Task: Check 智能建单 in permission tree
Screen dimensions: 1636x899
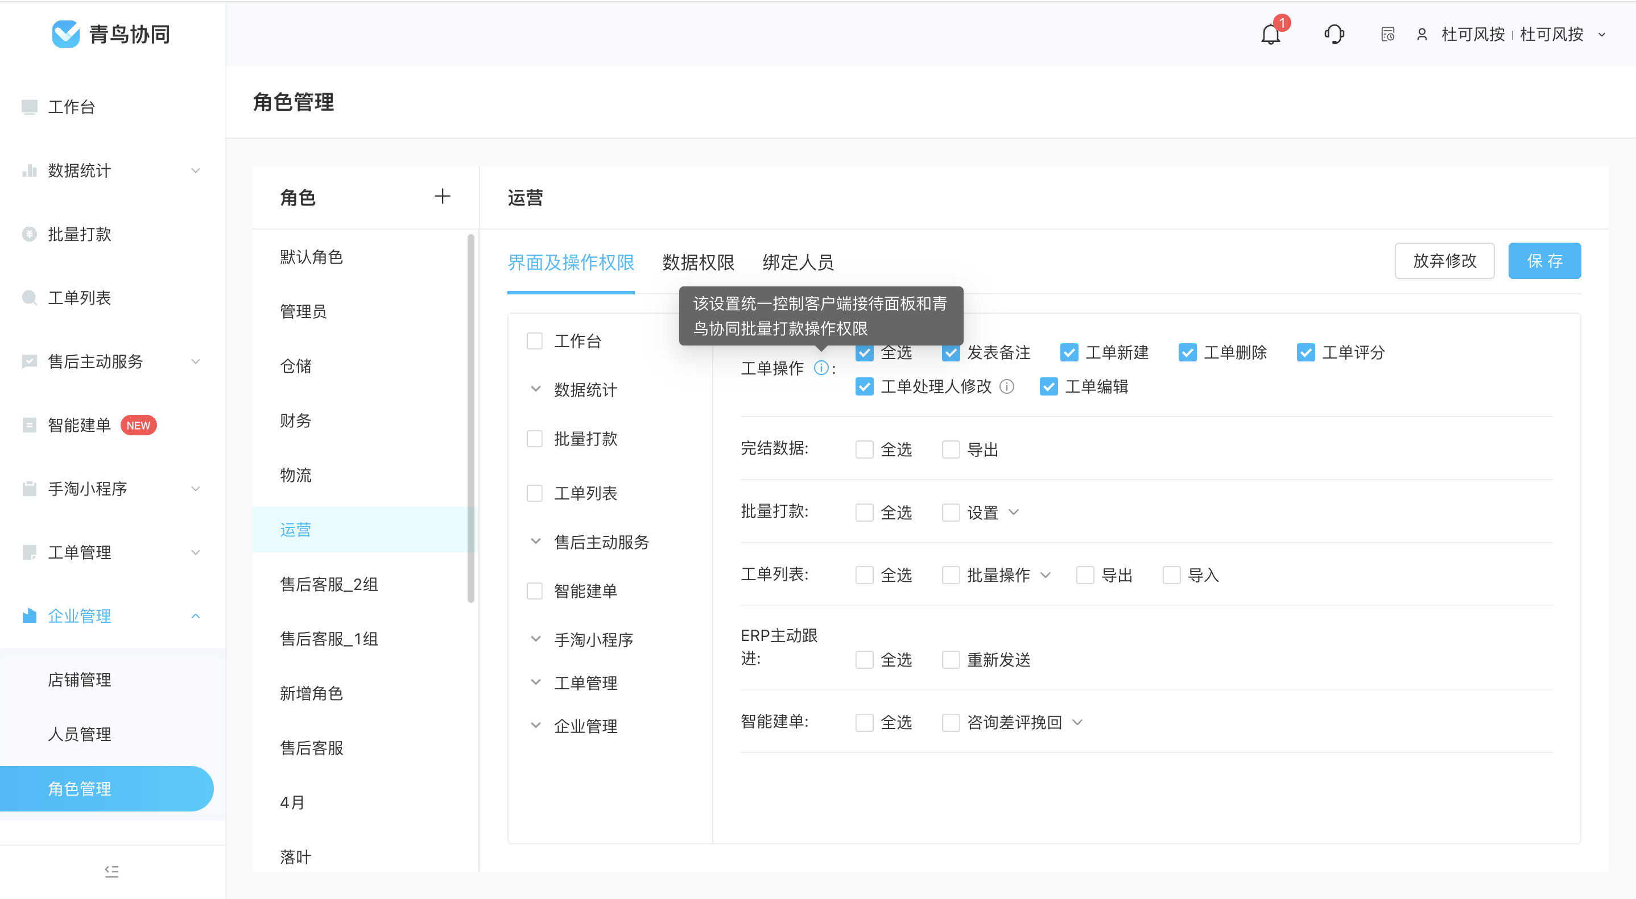Action: point(534,590)
